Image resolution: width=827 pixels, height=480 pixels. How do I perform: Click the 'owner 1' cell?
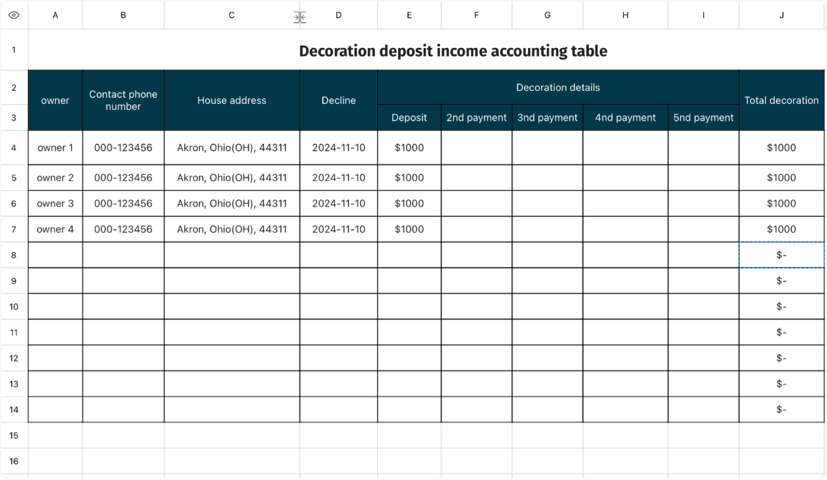pyautogui.click(x=55, y=148)
